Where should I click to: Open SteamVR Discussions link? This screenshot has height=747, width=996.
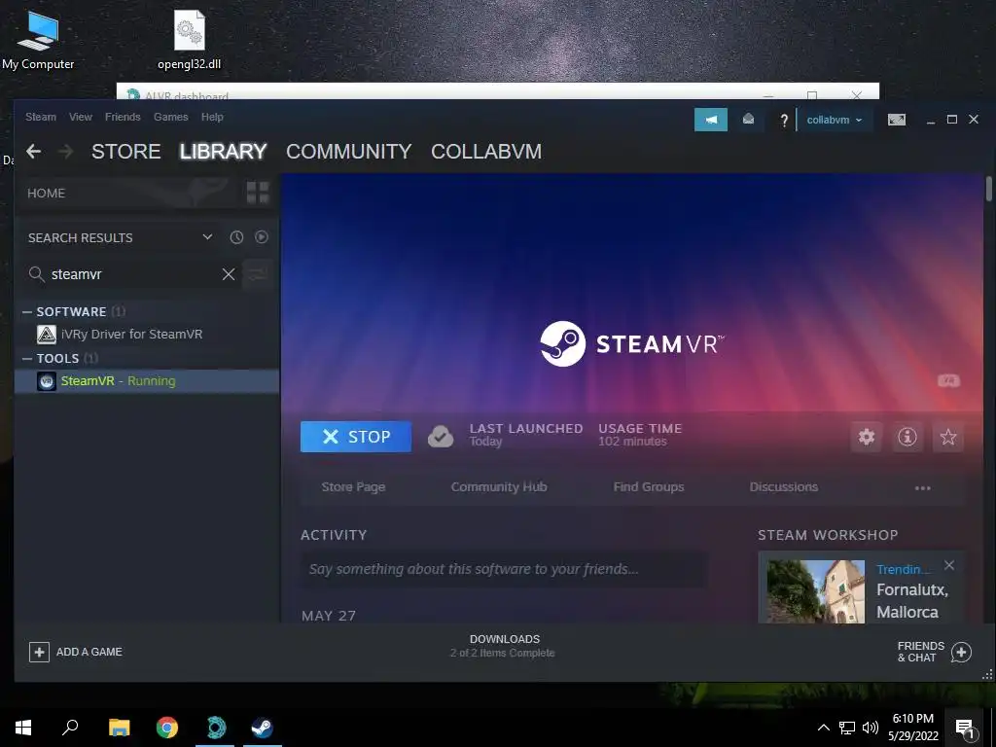click(x=784, y=487)
